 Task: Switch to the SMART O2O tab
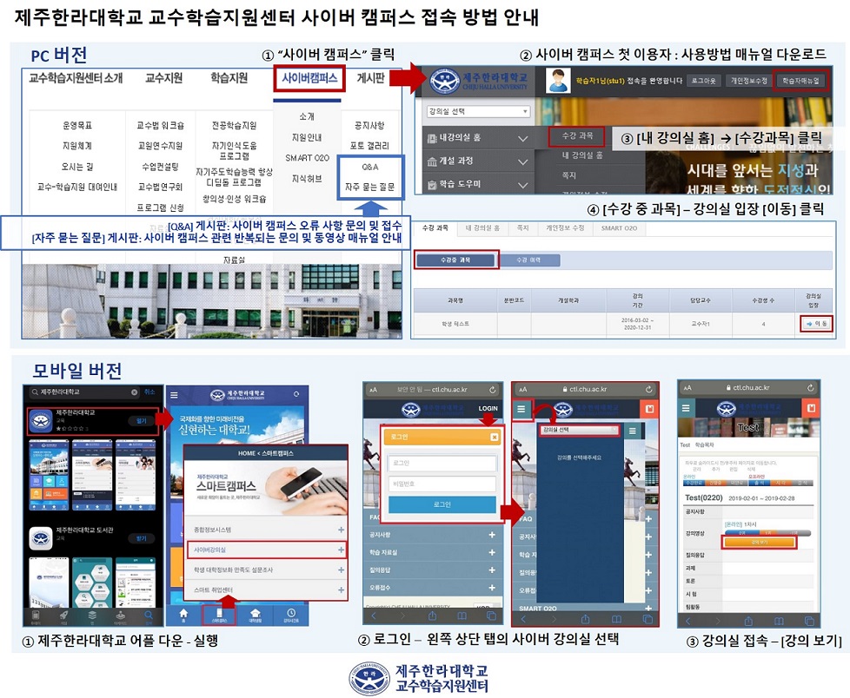pos(619,228)
